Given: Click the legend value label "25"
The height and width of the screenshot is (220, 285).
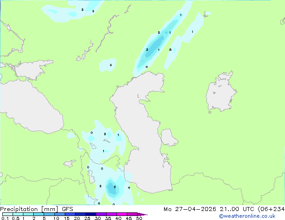Looking at the screenshot, I should pos(87,218).
